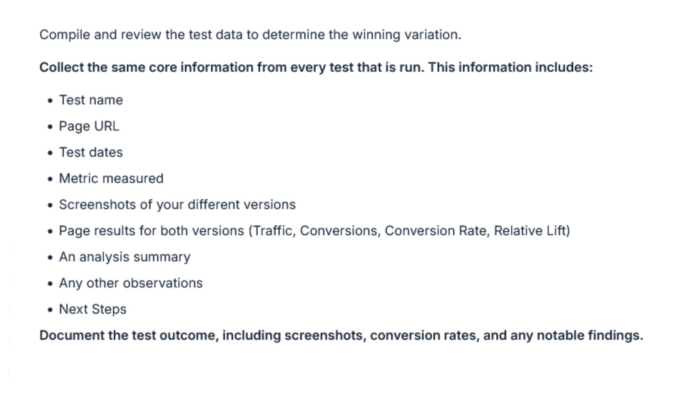Viewport: 700px width, 395px height.
Task: Click the word 'Relative Lift' in parentheses
Action: pos(529,231)
